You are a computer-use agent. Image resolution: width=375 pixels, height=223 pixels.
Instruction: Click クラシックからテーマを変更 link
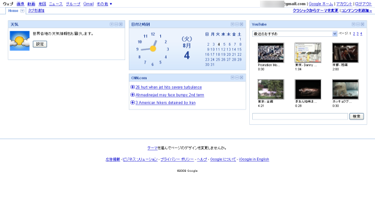[315, 11]
